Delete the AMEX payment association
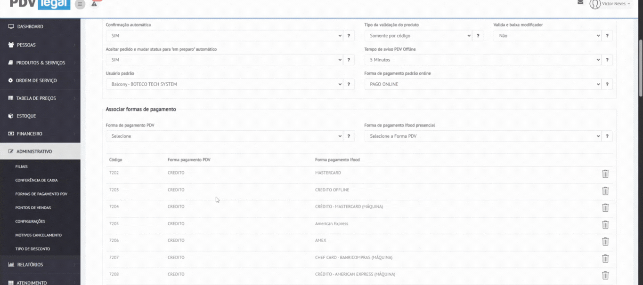The image size is (643, 285). tap(605, 242)
